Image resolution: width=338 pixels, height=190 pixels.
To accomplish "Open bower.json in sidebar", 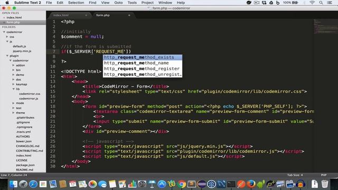I will (24, 141).
